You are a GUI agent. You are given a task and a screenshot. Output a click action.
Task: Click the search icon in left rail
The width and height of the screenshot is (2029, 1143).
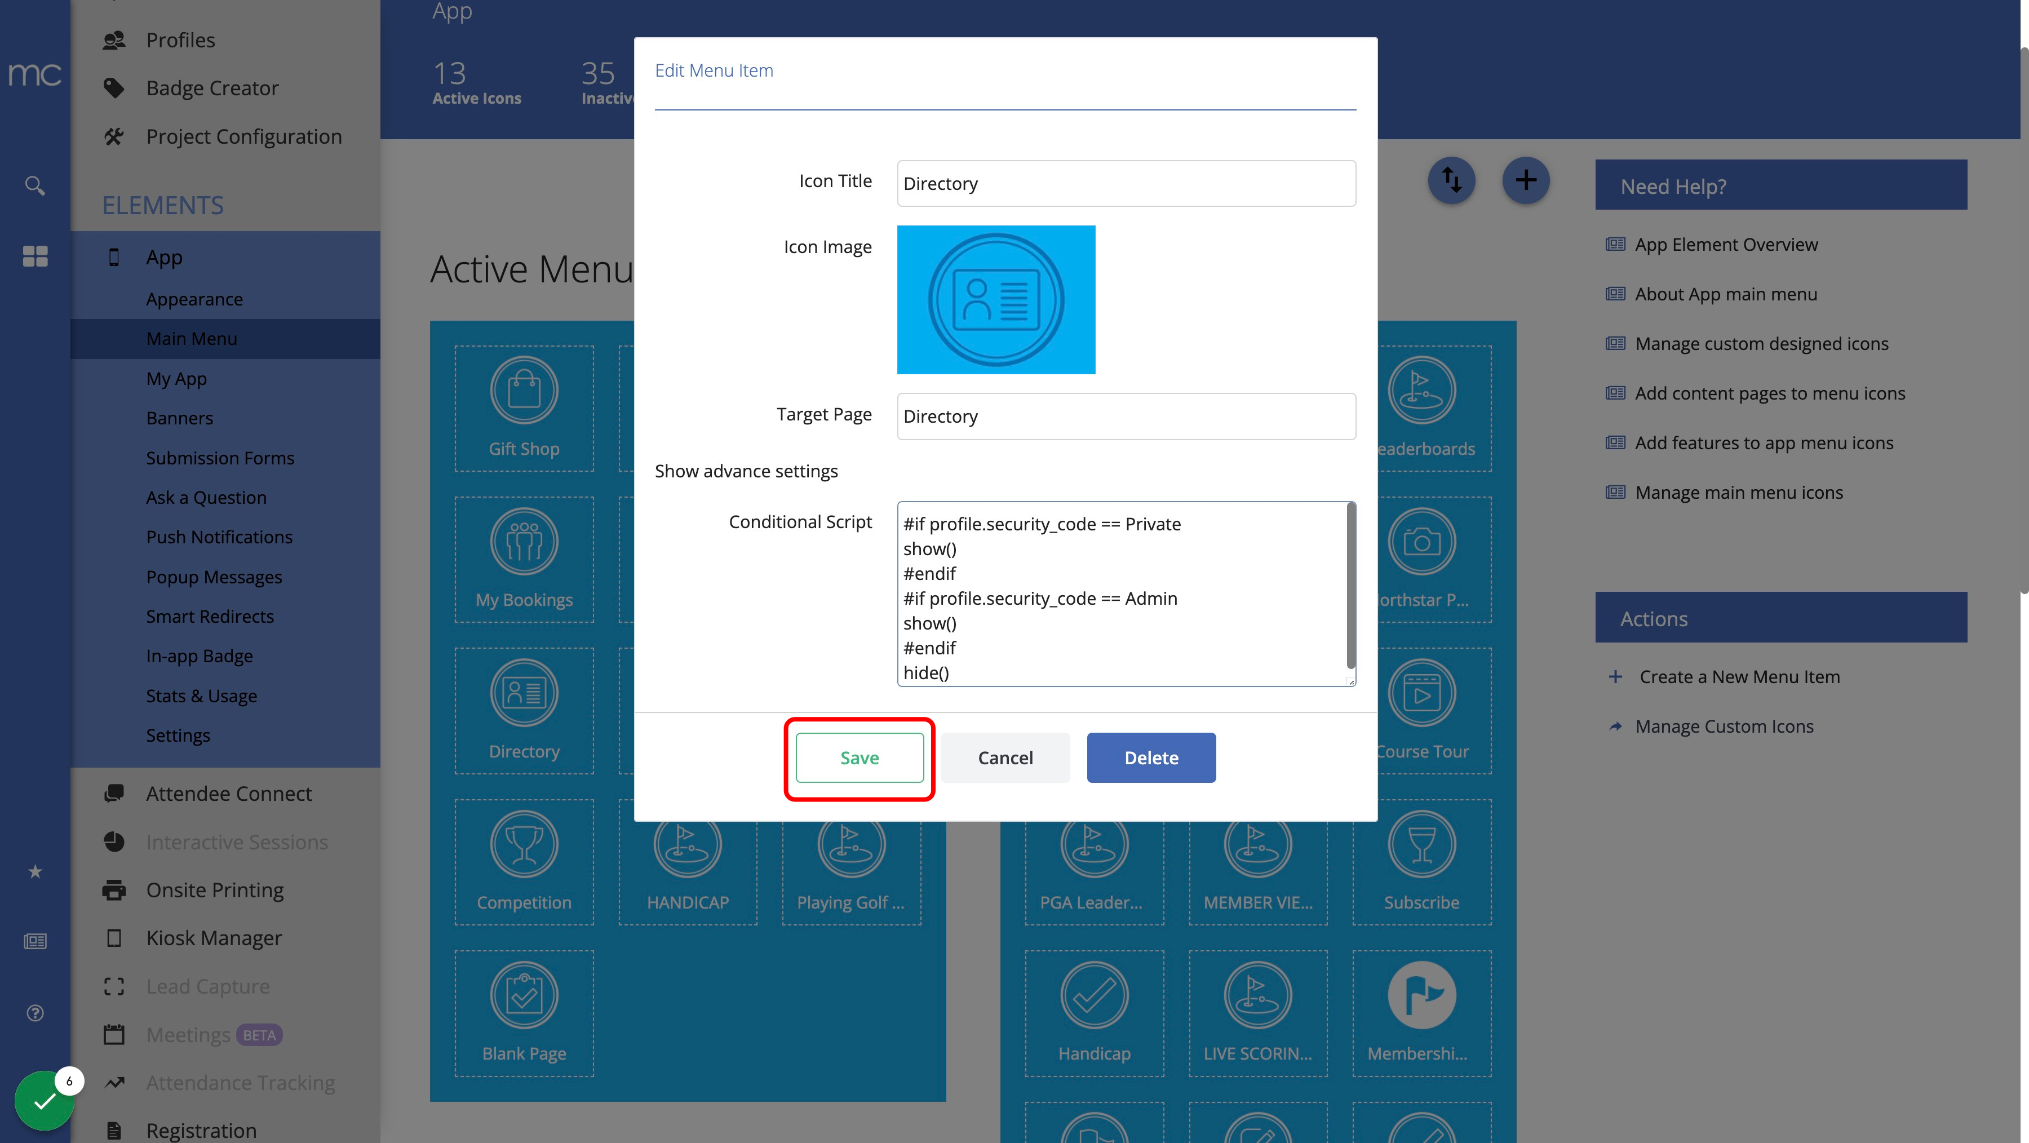tap(34, 186)
